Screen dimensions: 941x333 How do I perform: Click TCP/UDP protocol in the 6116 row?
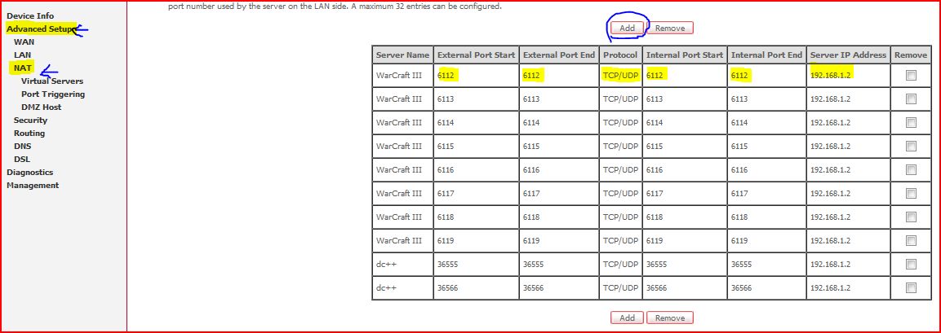[x=620, y=170]
